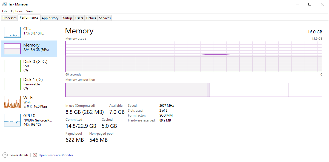Expand the View menu
The width and height of the screenshot is (329, 162).
[30, 11]
